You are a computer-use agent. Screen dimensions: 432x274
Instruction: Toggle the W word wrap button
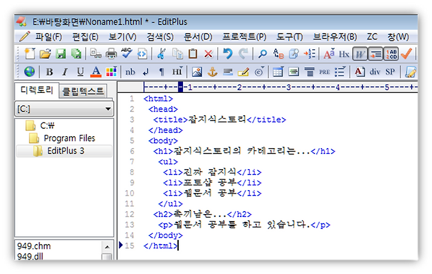pyautogui.click(x=360, y=54)
